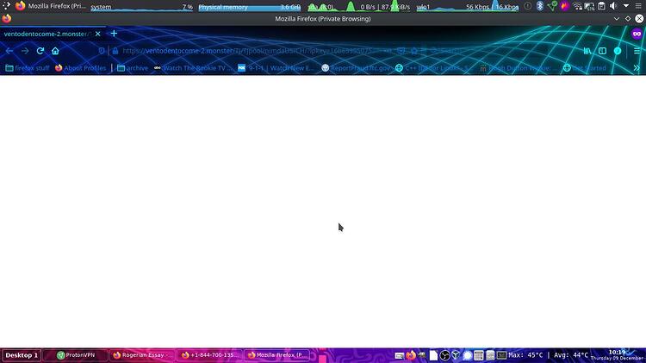Screen dimensions: 646x363
Task: Open the Firefox home page
Action: 55,51
